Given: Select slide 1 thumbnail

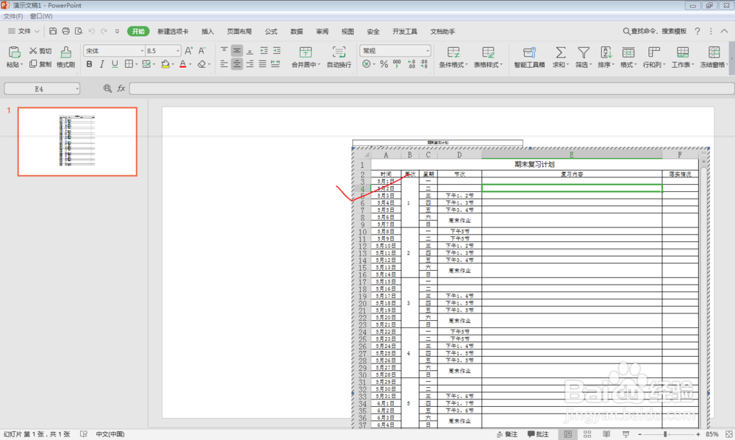Looking at the screenshot, I should (x=77, y=142).
